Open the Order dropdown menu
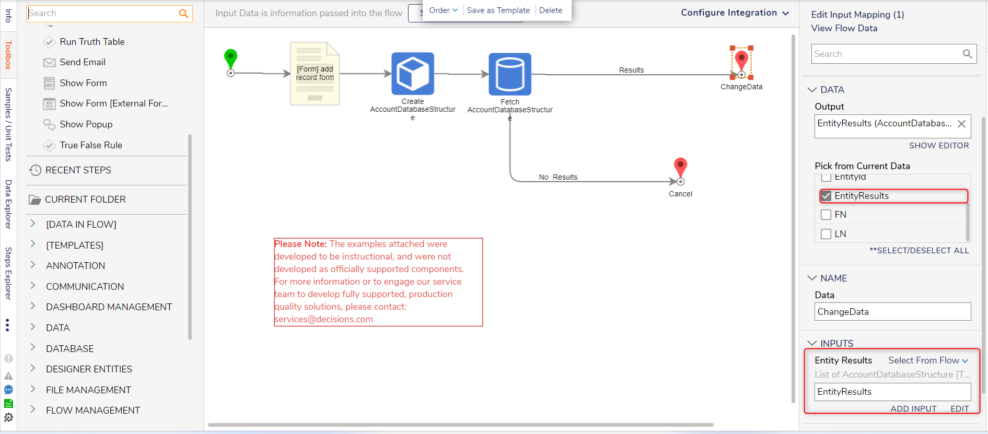 (x=443, y=10)
